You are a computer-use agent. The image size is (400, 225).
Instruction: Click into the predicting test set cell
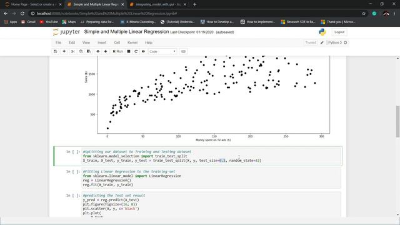point(211,204)
